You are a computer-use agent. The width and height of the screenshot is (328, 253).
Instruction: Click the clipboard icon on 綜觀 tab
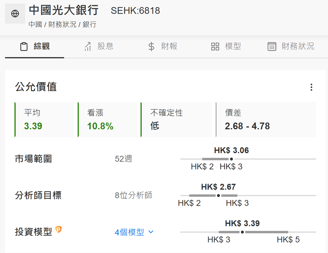[x=24, y=47]
